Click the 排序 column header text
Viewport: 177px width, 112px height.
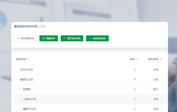coord(132,59)
